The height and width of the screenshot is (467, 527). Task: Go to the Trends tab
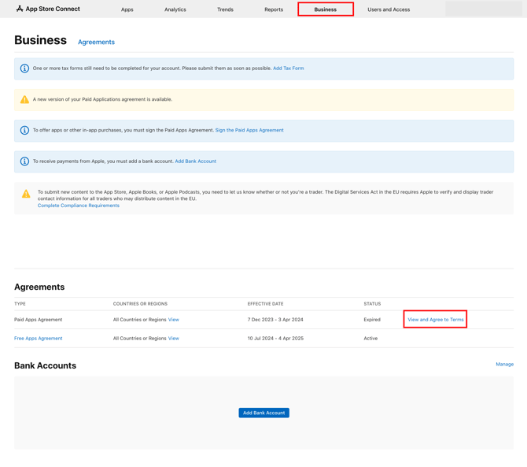pos(225,9)
